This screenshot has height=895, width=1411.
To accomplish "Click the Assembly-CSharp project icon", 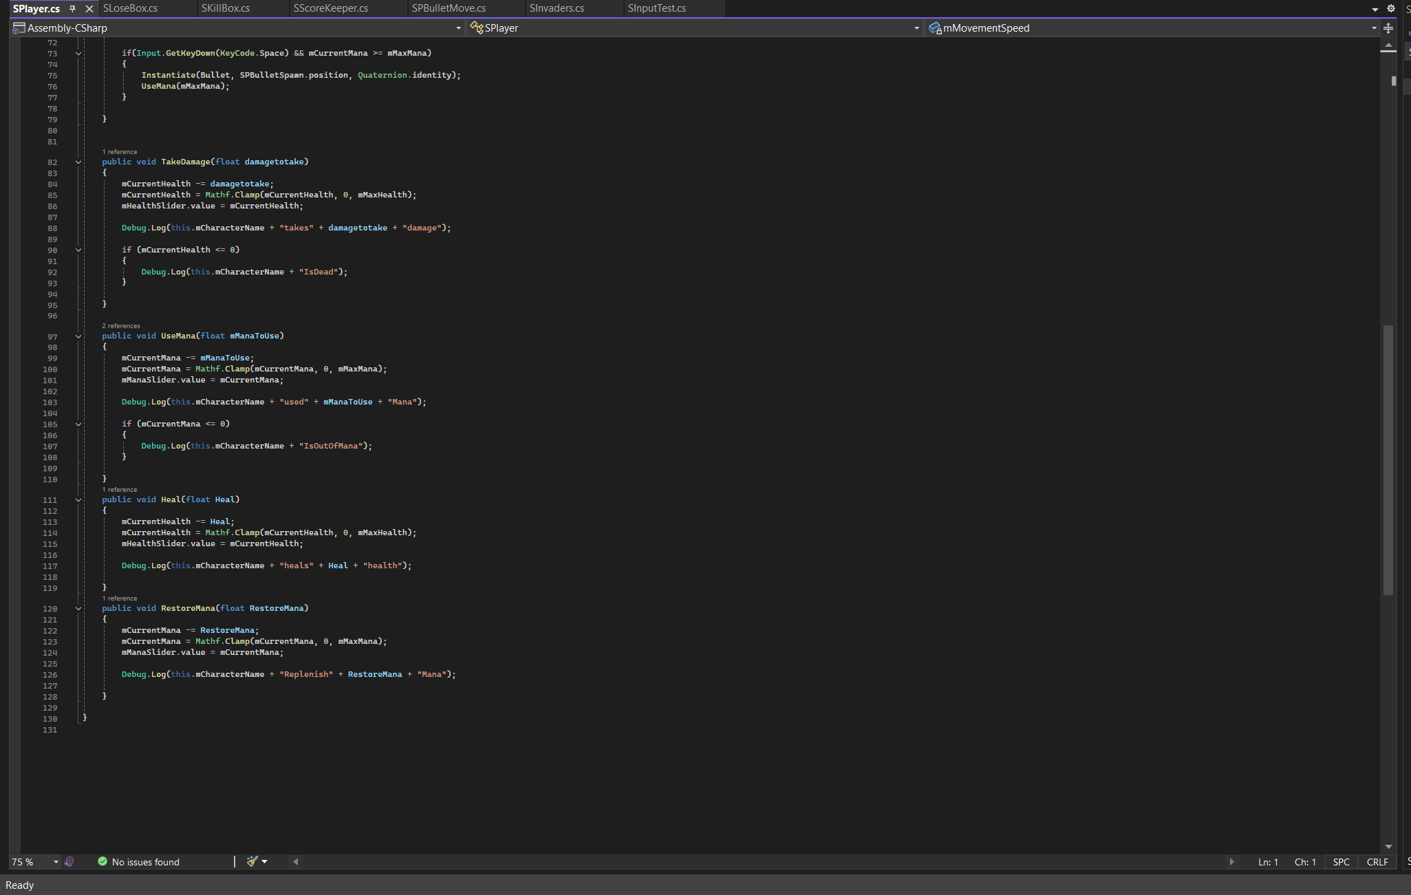I will pyautogui.click(x=19, y=28).
